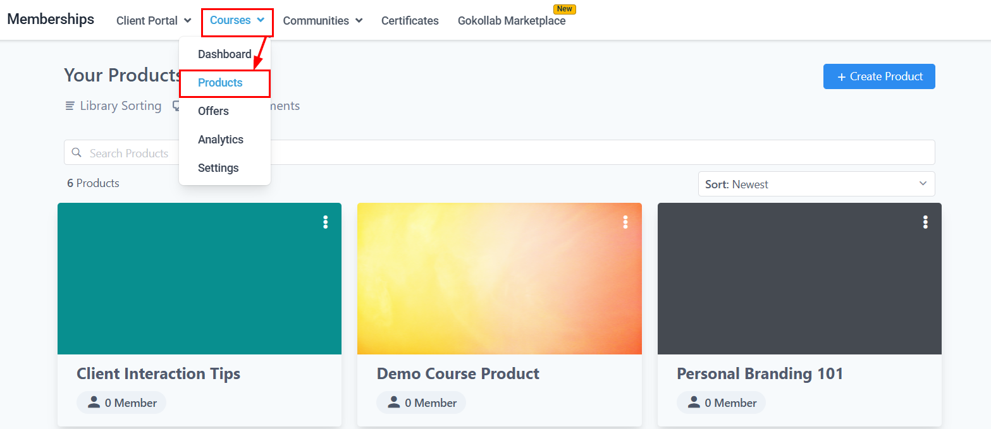Screen dimensions: 991x429
Task: Click the Library Sorting list icon
Action: click(70, 106)
